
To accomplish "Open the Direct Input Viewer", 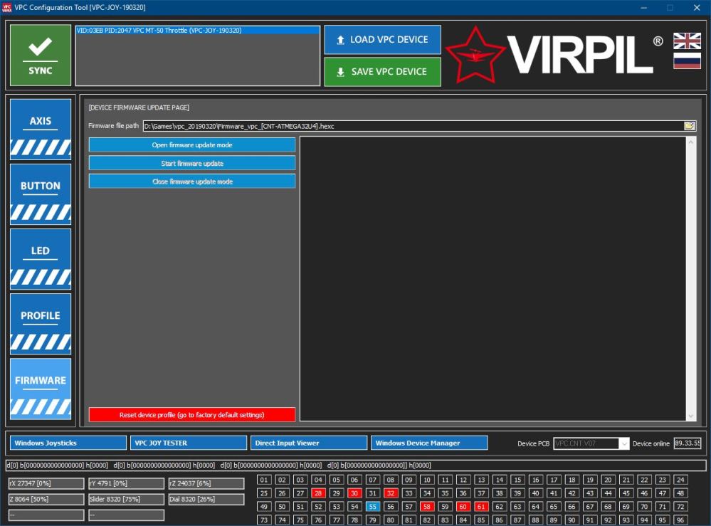I will coord(308,442).
